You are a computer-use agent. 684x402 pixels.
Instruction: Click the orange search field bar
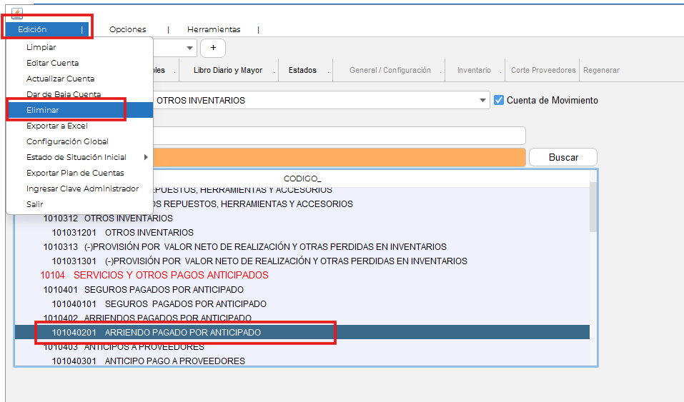339,157
